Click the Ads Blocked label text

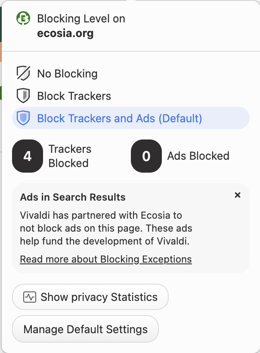click(198, 156)
